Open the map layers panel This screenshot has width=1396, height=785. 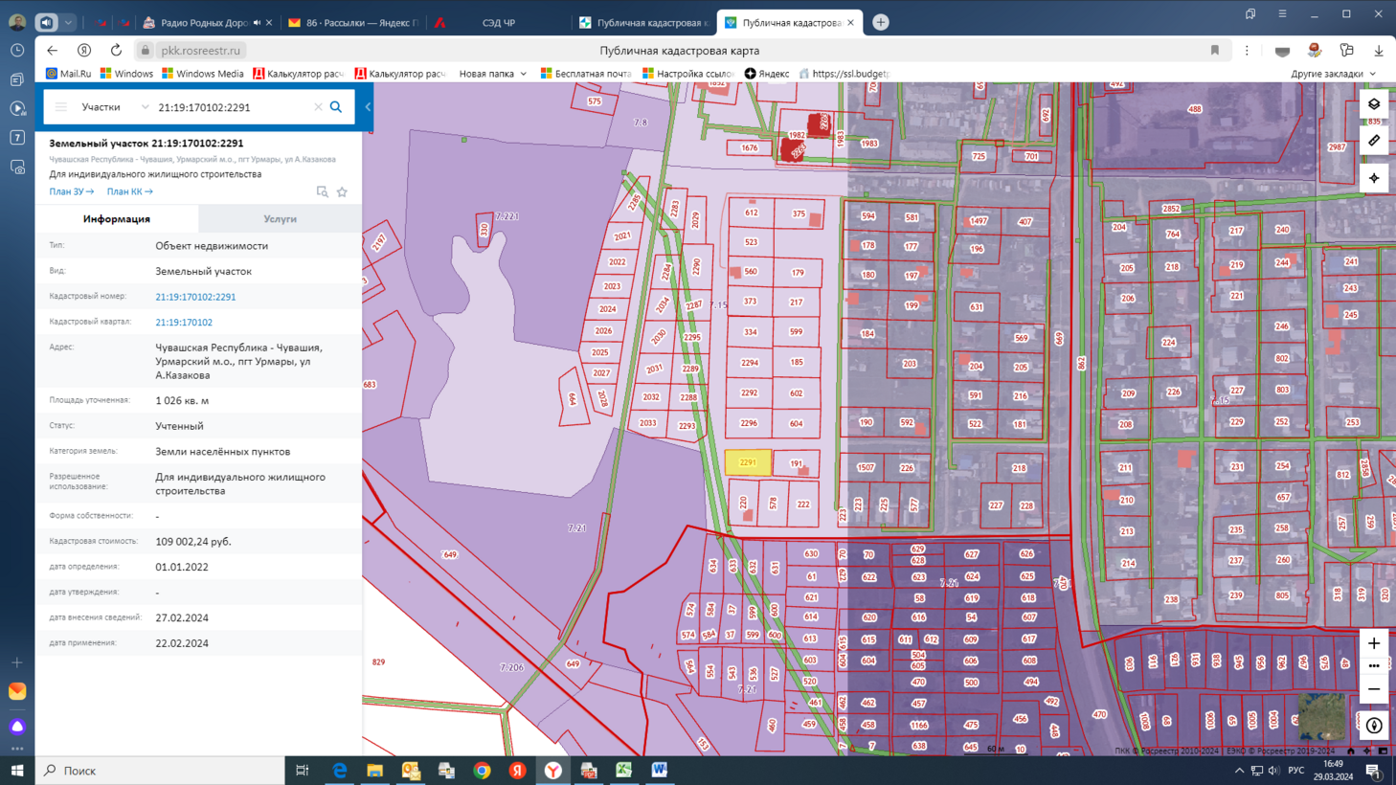[1374, 104]
